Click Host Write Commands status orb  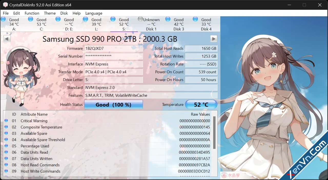pos(6,171)
